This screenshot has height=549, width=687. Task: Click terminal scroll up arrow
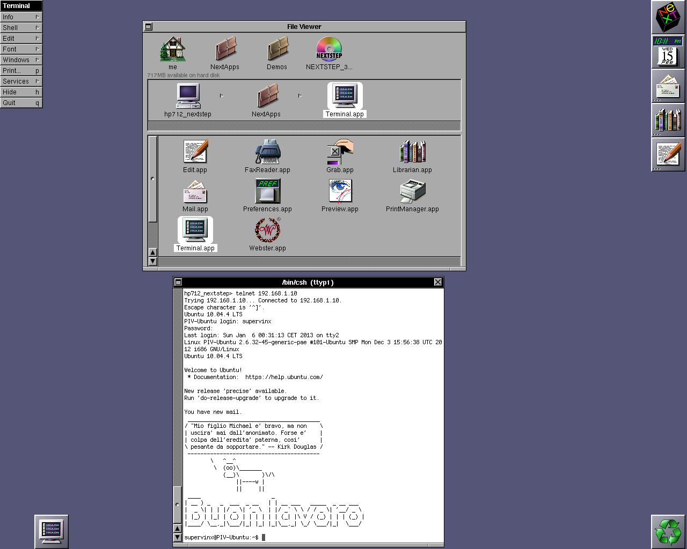click(x=178, y=529)
